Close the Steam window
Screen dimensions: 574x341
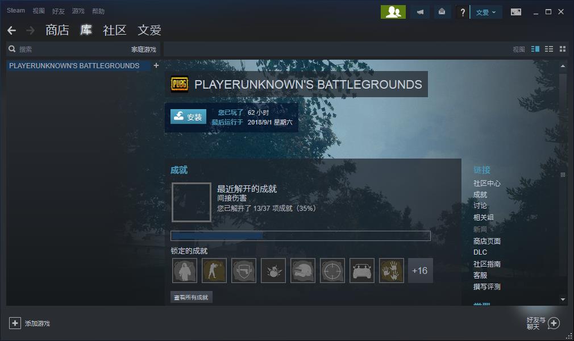(561, 12)
